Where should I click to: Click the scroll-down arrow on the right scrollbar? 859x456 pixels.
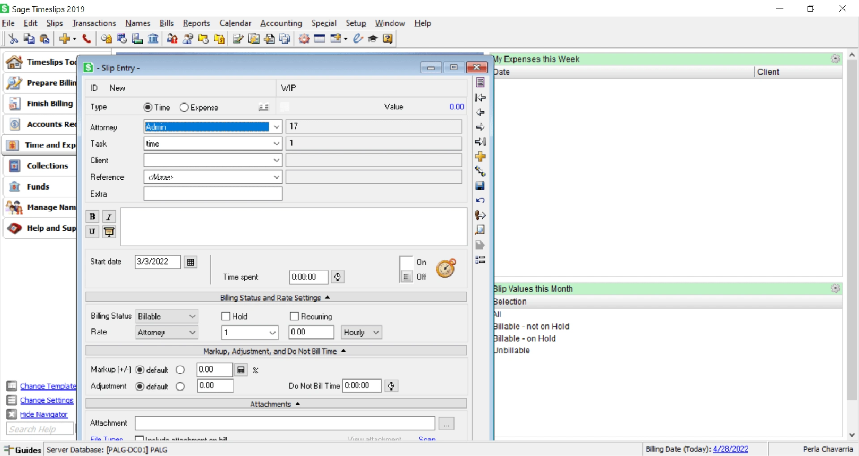(x=852, y=435)
